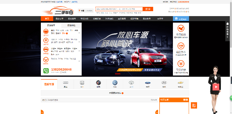Click the green phone call icon
This screenshot has width=232, height=114.
(46, 71)
